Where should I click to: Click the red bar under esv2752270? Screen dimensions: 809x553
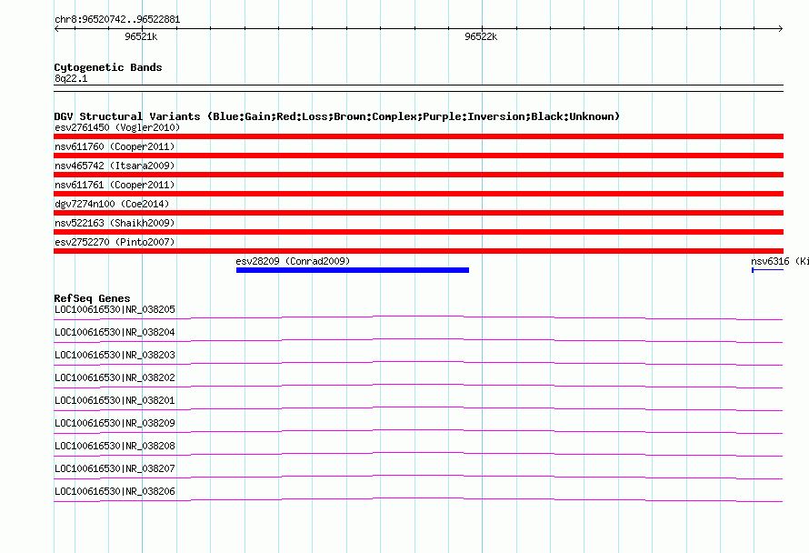pyautogui.click(x=418, y=251)
